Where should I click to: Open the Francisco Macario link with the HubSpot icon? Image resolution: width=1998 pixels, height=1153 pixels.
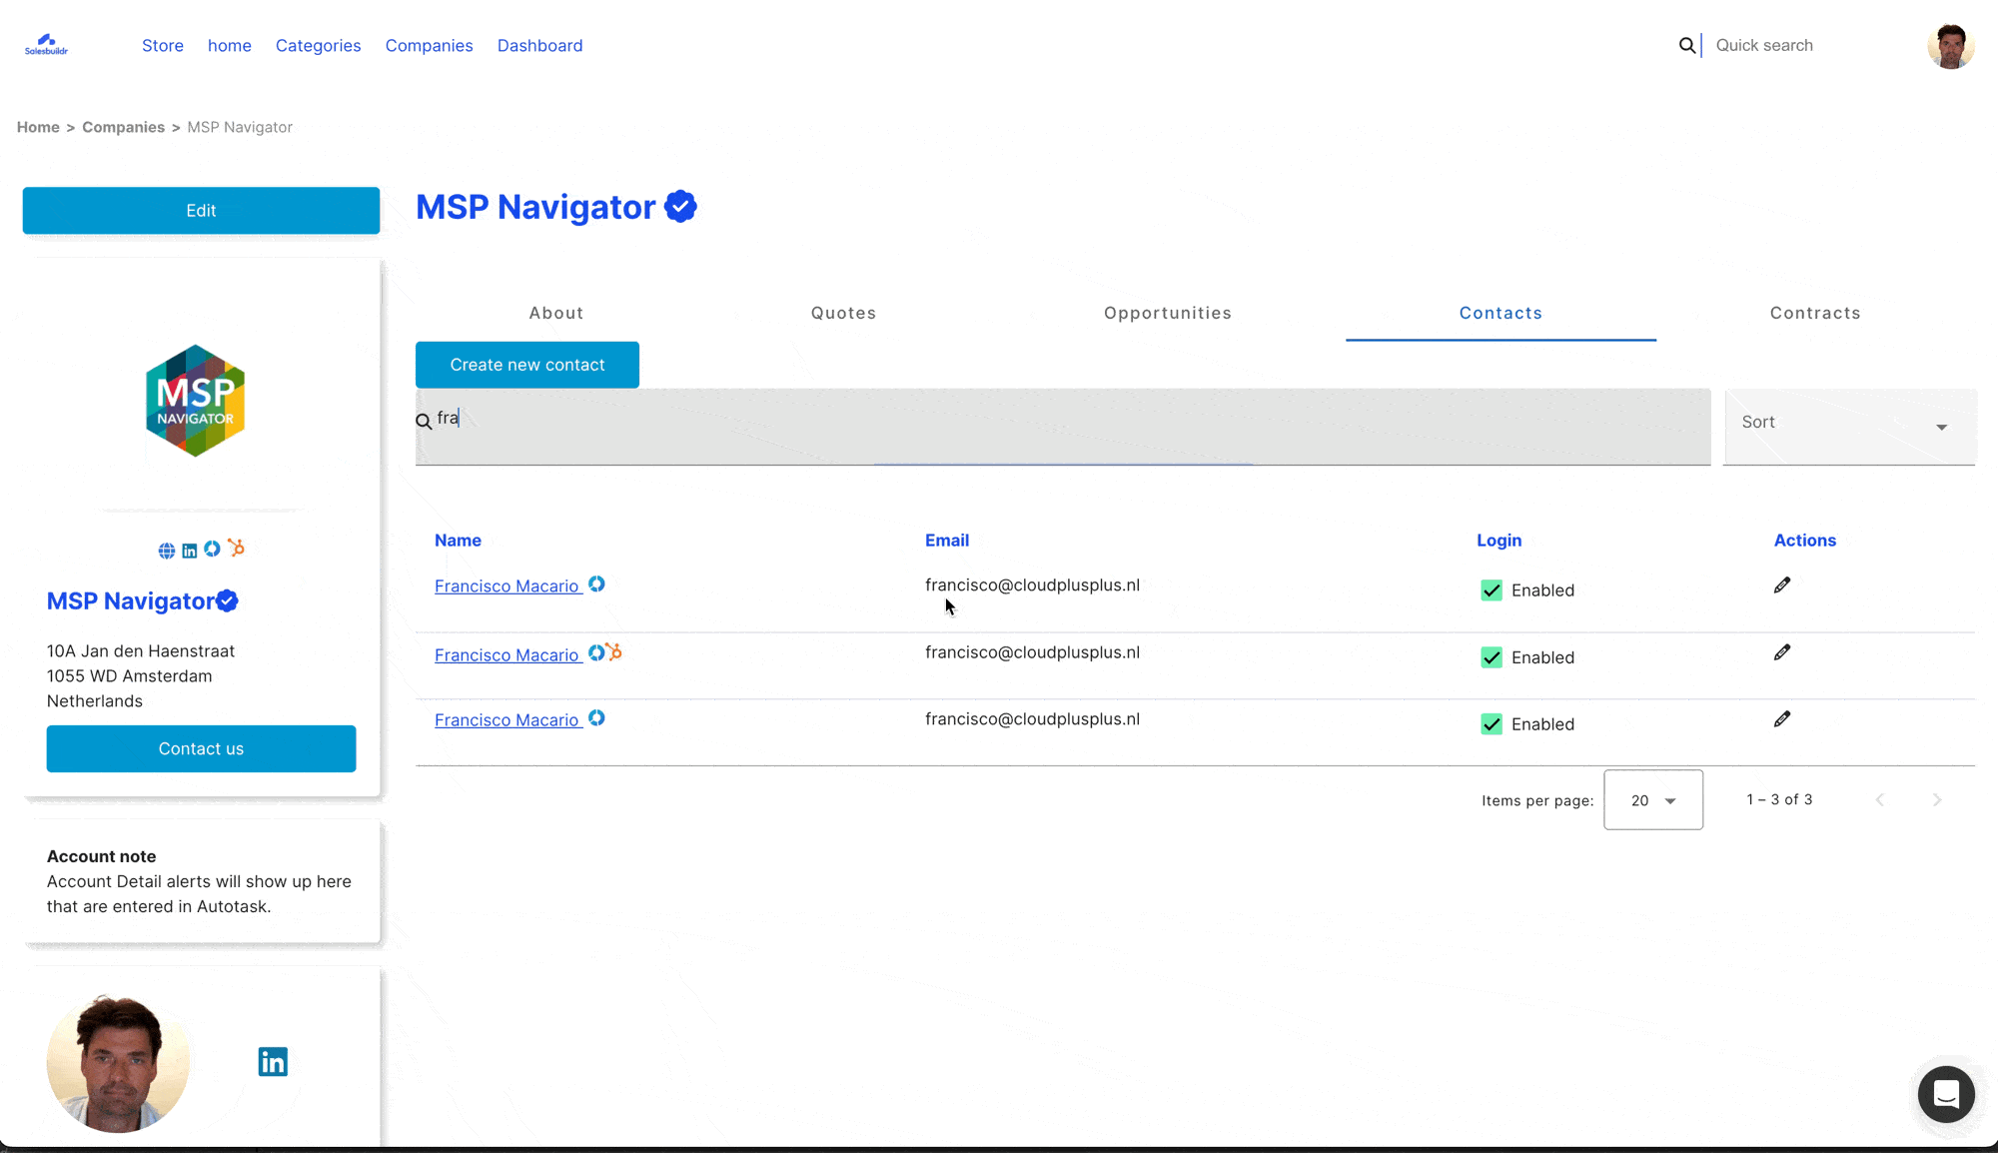click(x=507, y=655)
